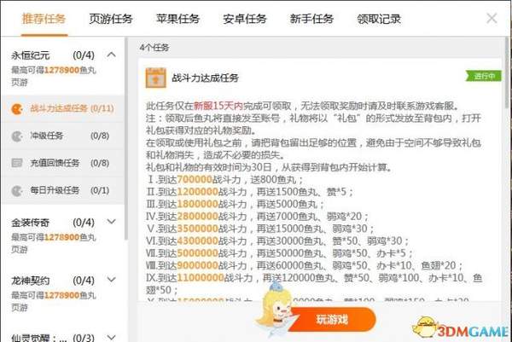Click the 1800000 power requirement value
This screenshot has height=342, width=512.
[x=197, y=204]
